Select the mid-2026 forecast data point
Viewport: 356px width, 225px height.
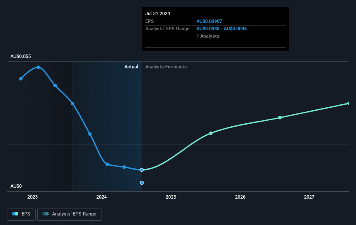(280, 118)
